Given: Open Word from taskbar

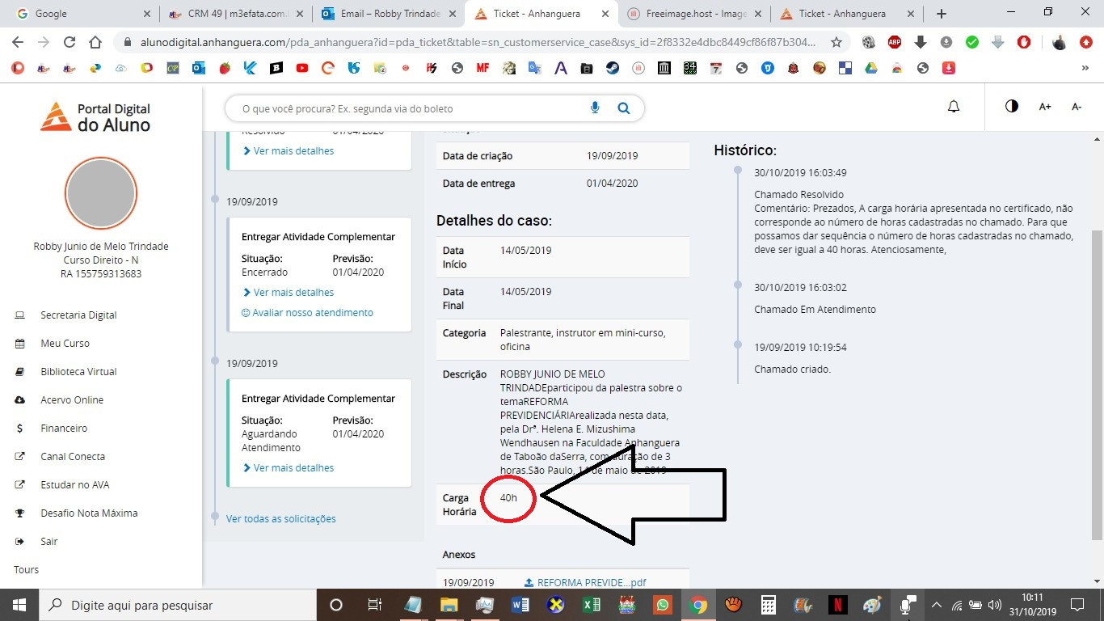Looking at the screenshot, I should 520,605.
